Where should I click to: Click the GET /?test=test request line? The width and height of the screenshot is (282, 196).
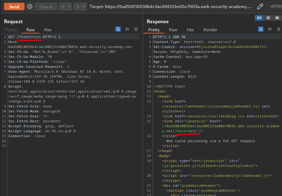pos(34,37)
